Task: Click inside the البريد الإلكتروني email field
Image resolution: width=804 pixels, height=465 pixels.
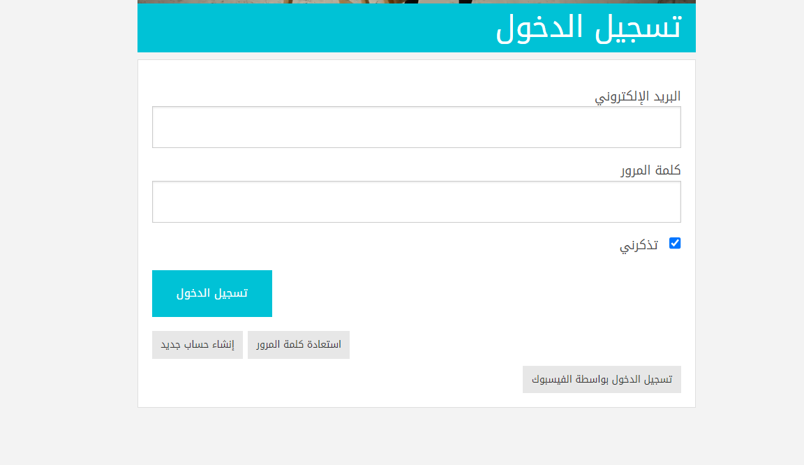Action: 416,126
